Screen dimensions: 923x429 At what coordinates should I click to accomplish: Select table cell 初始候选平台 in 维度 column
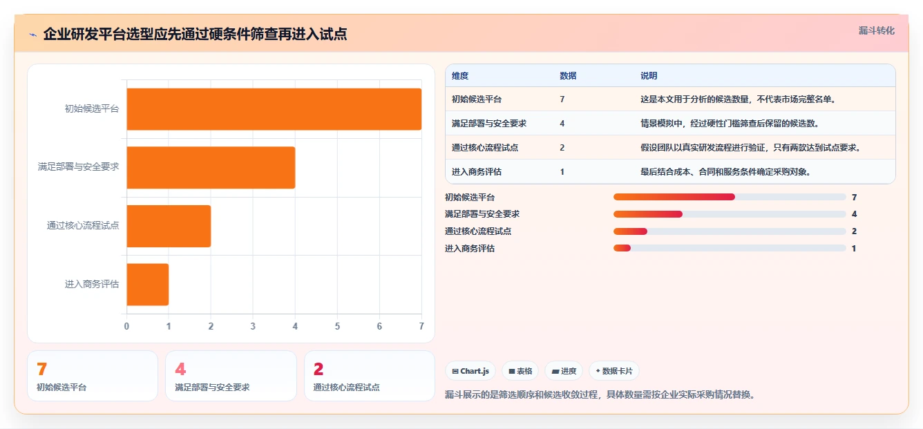tap(477, 99)
